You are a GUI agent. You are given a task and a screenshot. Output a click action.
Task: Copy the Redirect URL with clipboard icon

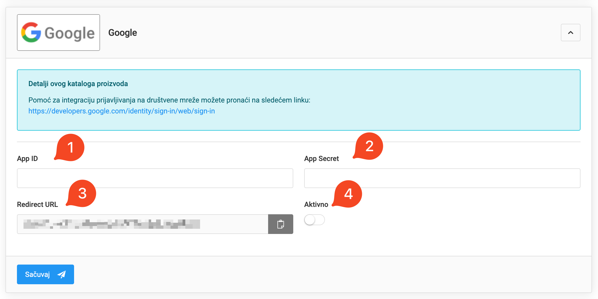pyautogui.click(x=280, y=224)
